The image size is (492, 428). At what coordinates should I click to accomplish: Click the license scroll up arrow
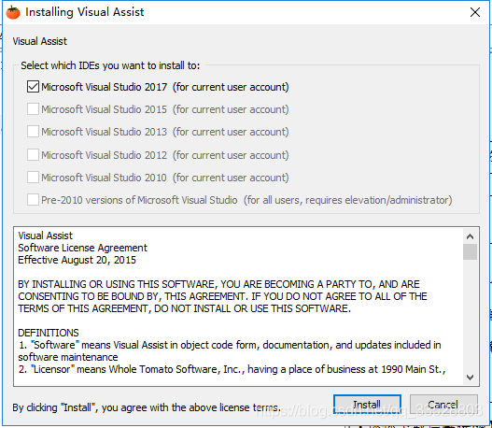pyautogui.click(x=470, y=236)
